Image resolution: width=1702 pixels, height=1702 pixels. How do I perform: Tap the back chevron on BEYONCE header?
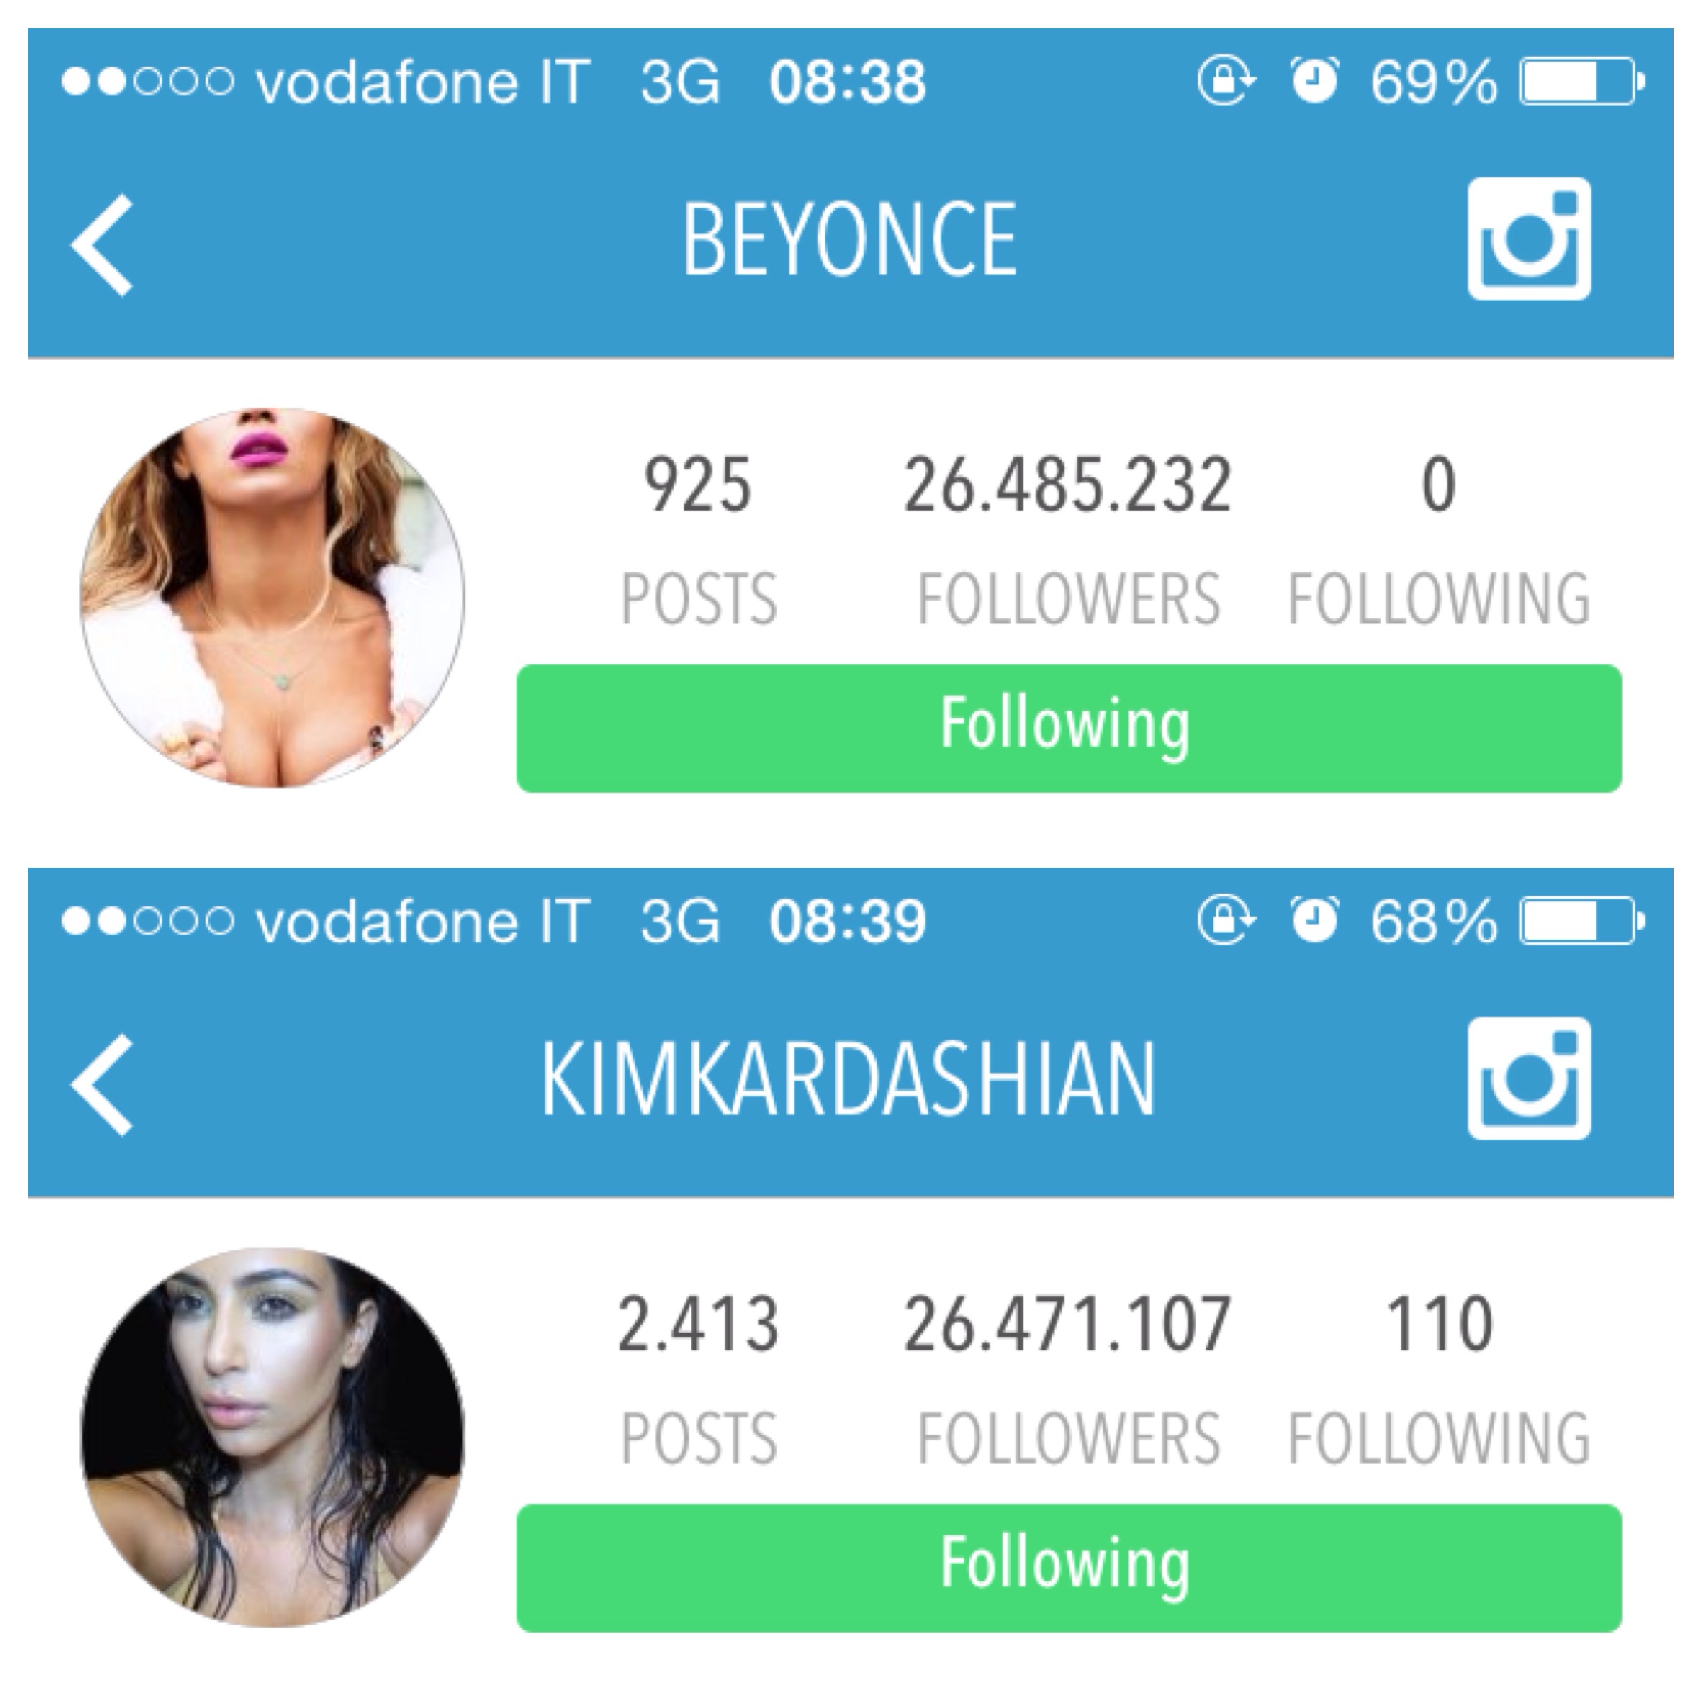pos(102,244)
